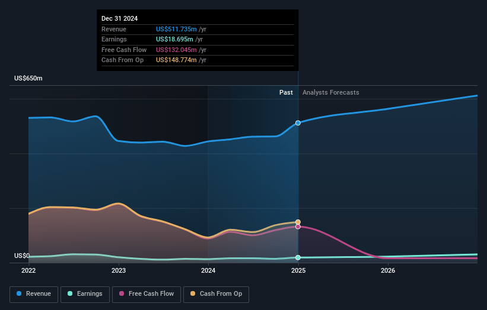Click the US$650m y-axis label
The height and width of the screenshot is (310, 487).
click(28, 78)
